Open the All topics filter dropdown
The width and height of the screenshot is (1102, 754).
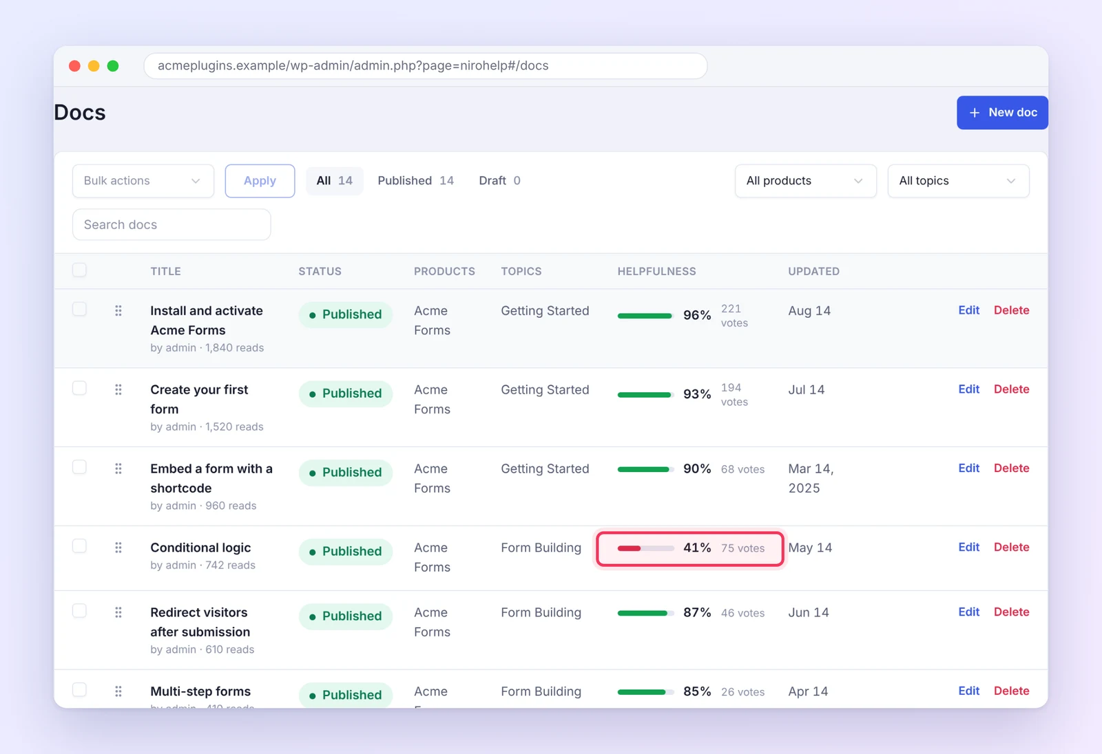(959, 181)
